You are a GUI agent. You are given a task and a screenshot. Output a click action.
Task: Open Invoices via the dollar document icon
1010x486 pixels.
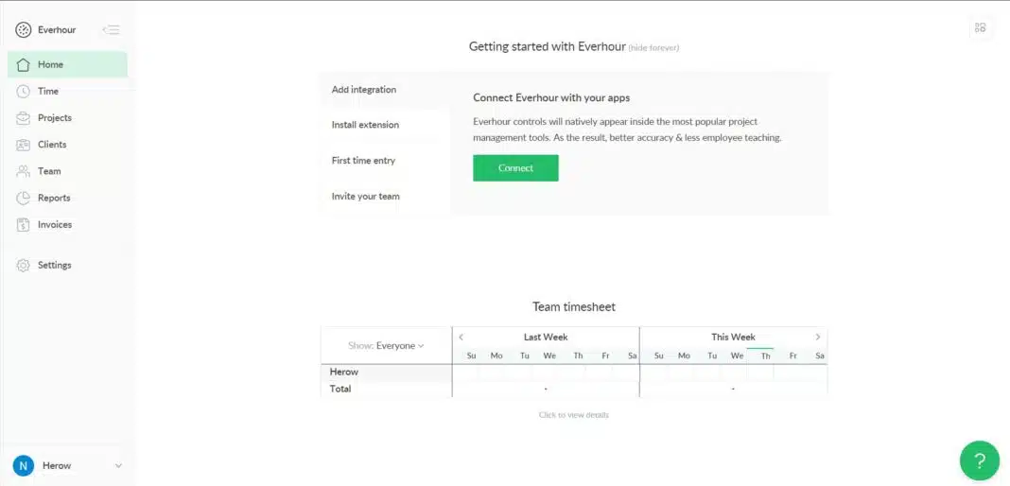pos(24,225)
